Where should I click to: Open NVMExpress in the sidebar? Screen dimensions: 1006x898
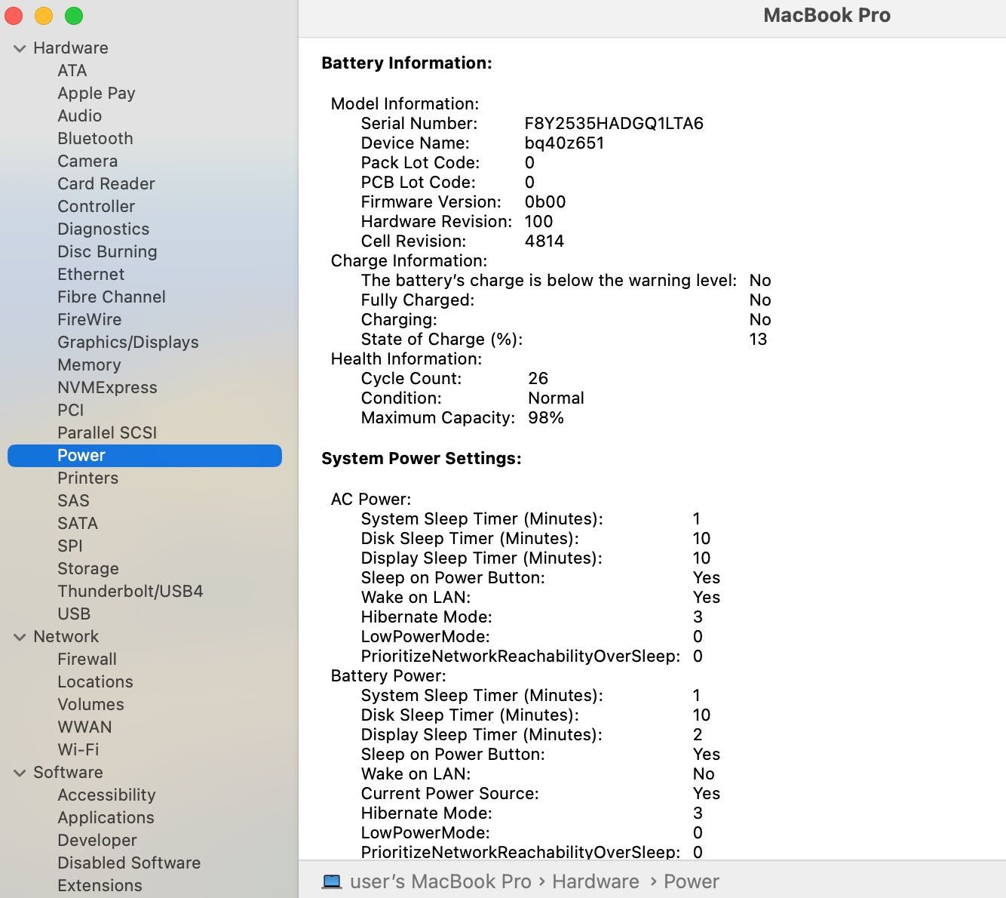pyautogui.click(x=107, y=387)
